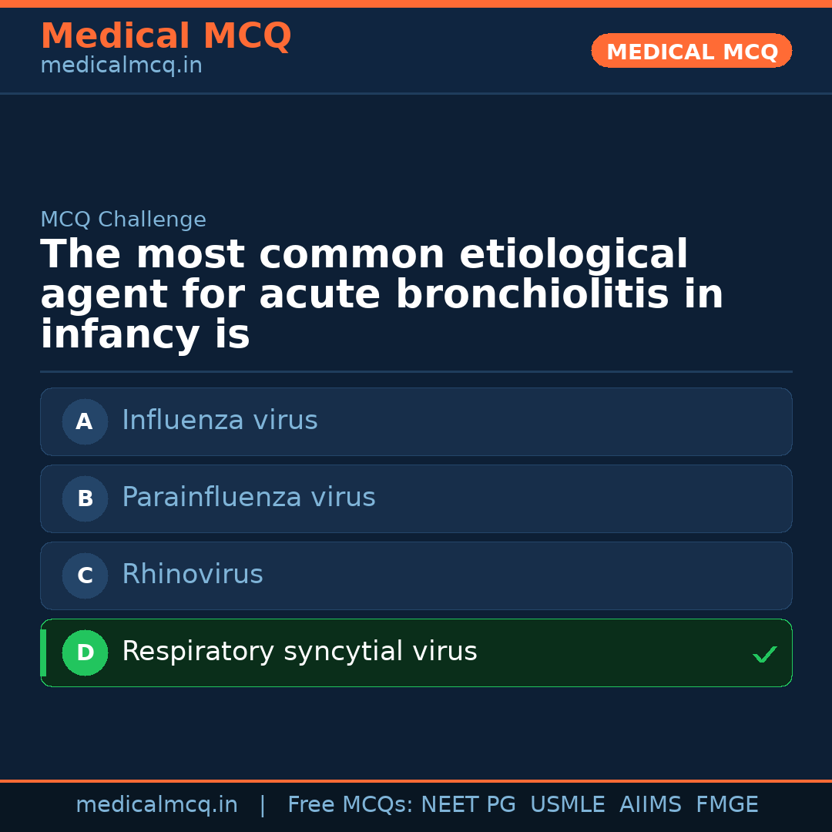Screen dimensions: 832x832
Task: Click the MCQ Challenge label
Action: [x=123, y=220]
